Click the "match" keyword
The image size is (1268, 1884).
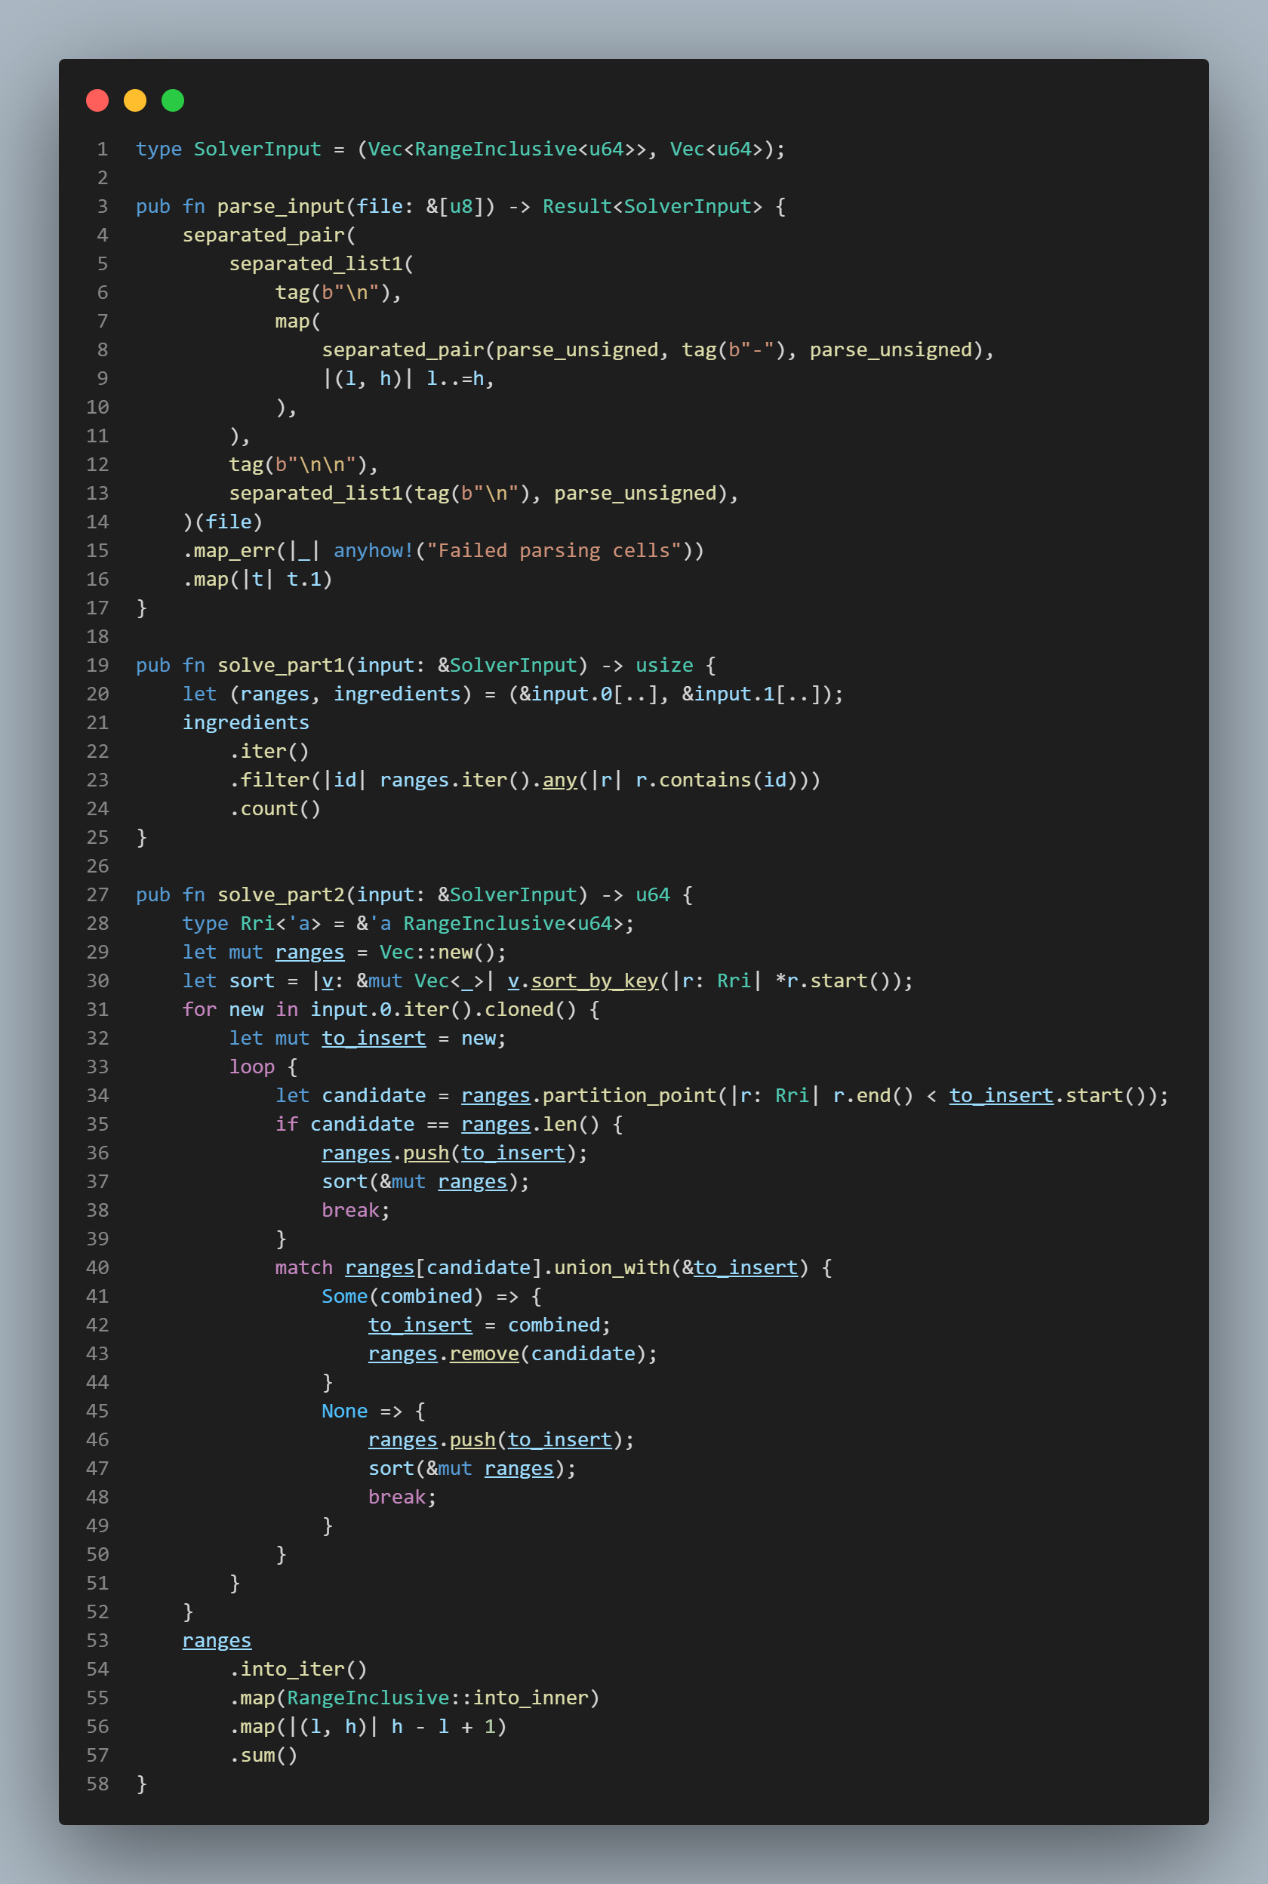coord(304,1267)
